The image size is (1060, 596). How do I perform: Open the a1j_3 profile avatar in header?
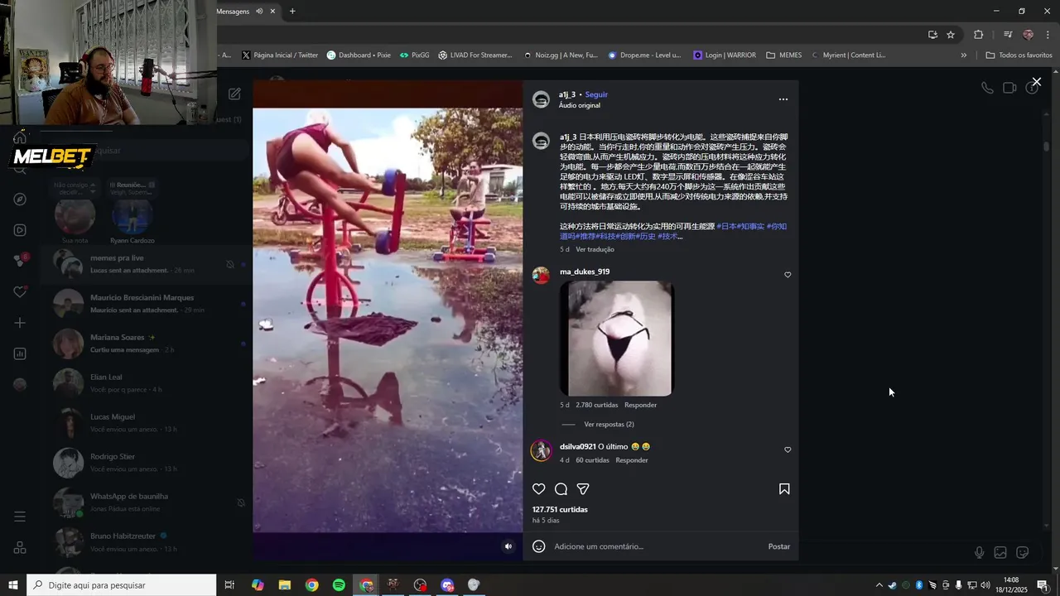(541, 100)
